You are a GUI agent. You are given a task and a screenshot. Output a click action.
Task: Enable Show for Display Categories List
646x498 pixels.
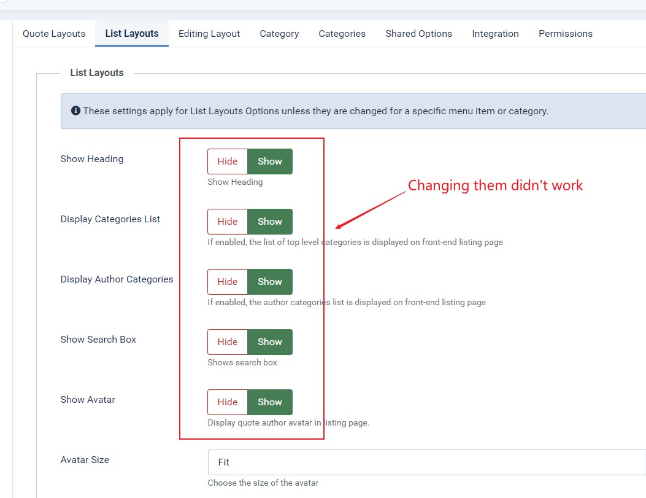(x=270, y=222)
